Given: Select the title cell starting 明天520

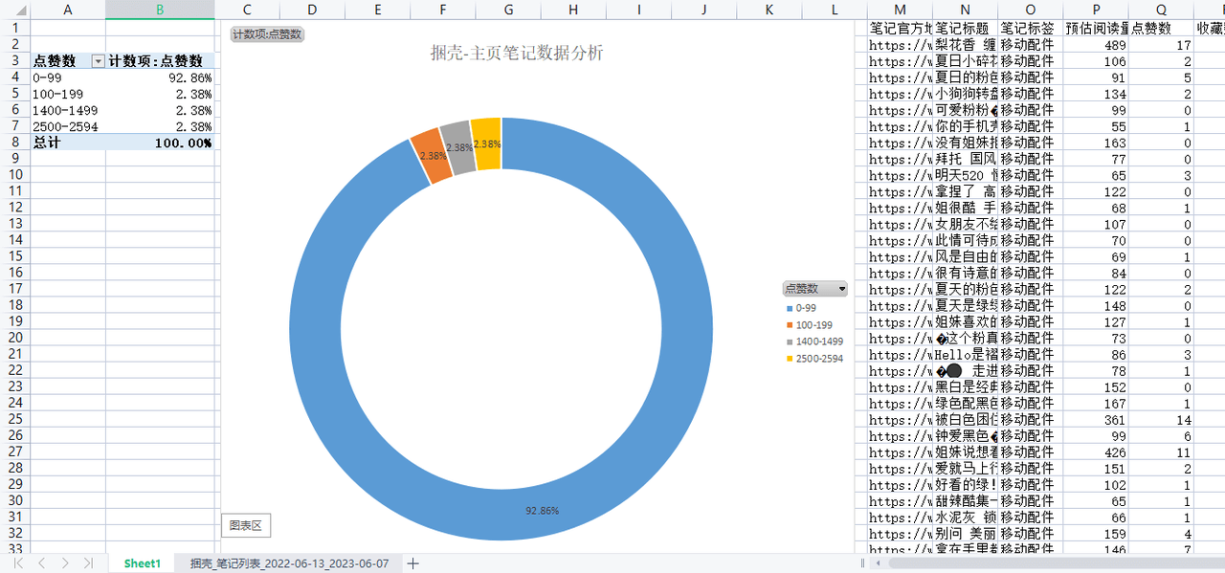Looking at the screenshot, I should pos(966,175).
